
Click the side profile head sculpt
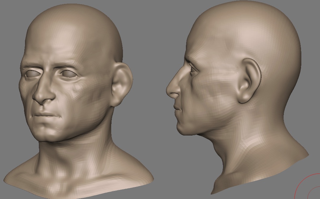pyautogui.click(x=238, y=98)
